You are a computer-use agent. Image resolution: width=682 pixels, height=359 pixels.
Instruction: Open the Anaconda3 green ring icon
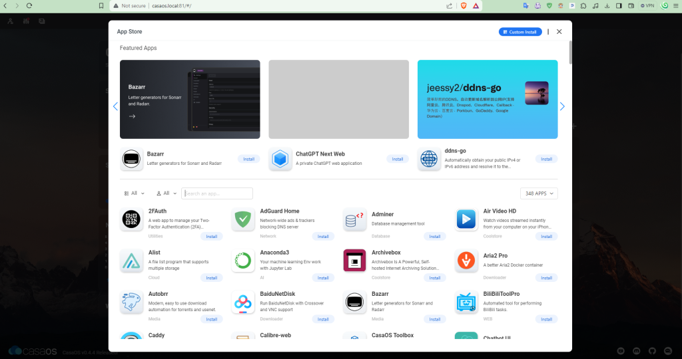242,261
